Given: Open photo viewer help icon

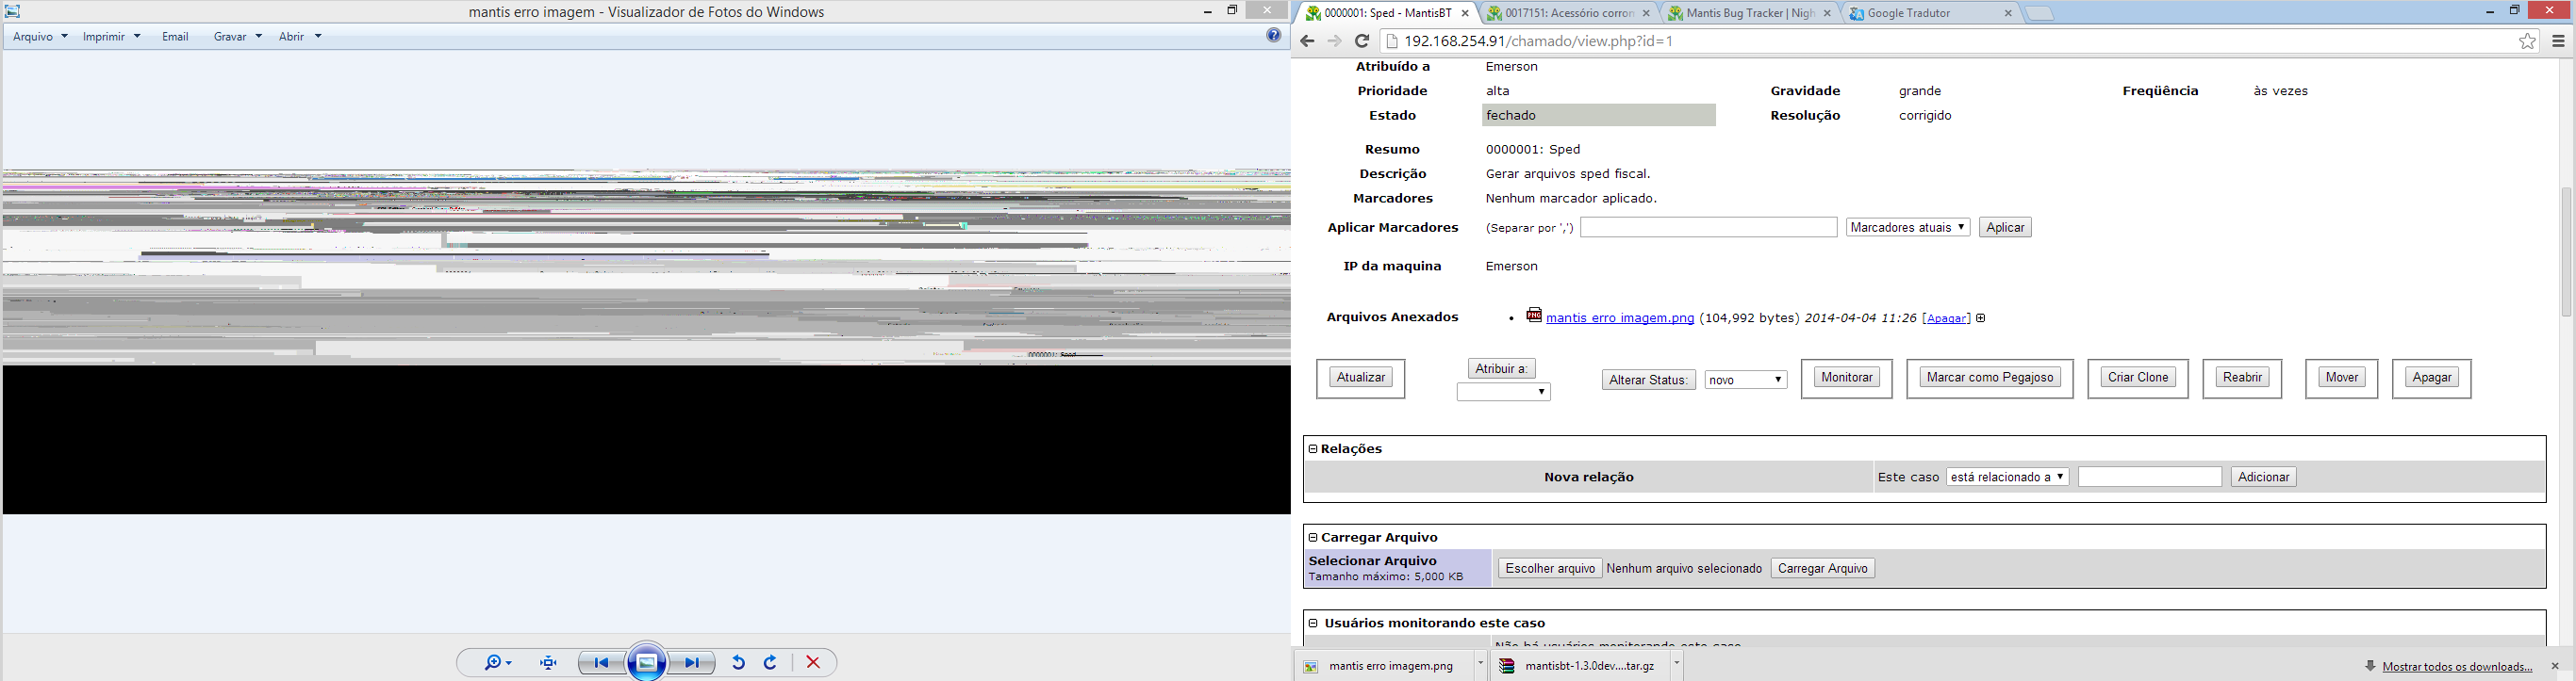Looking at the screenshot, I should (x=1273, y=36).
